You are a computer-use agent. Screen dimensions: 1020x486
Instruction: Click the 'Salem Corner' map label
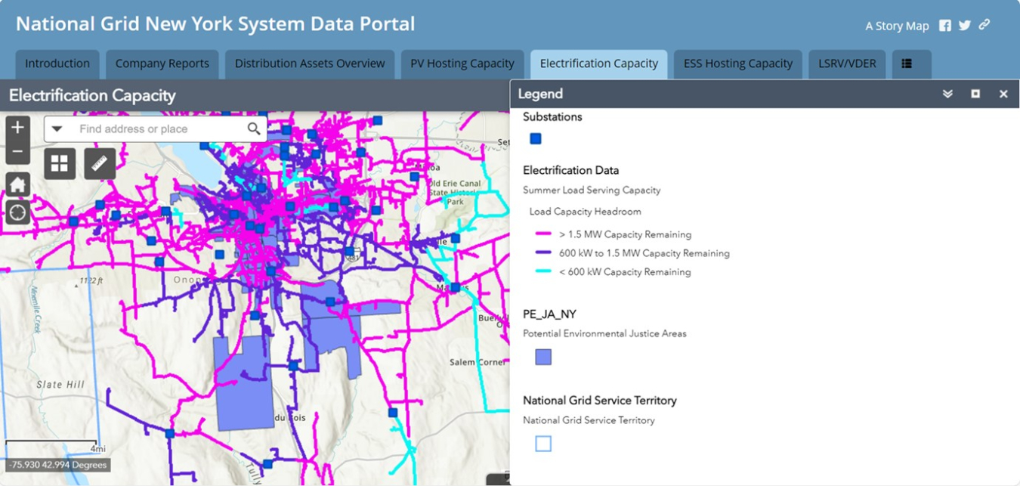(478, 362)
